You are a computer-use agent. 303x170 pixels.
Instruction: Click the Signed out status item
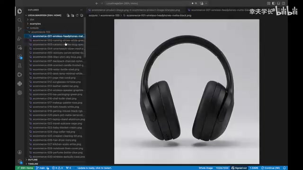coord(239,168)
